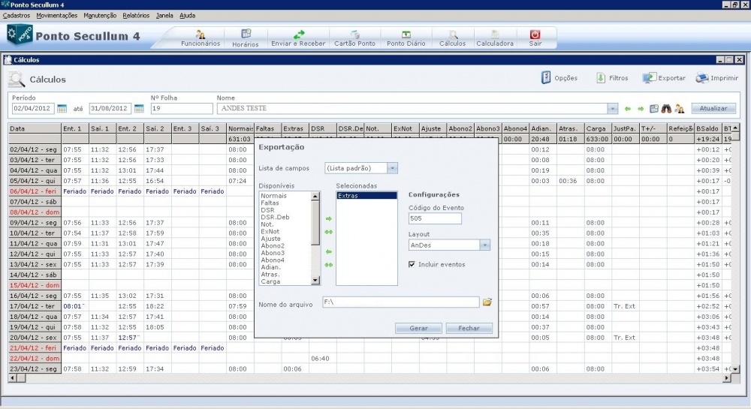Click the Nº Folha input field
Viewport: 751px width, 409px height.
pyautogui.click(x=182, y=109)
